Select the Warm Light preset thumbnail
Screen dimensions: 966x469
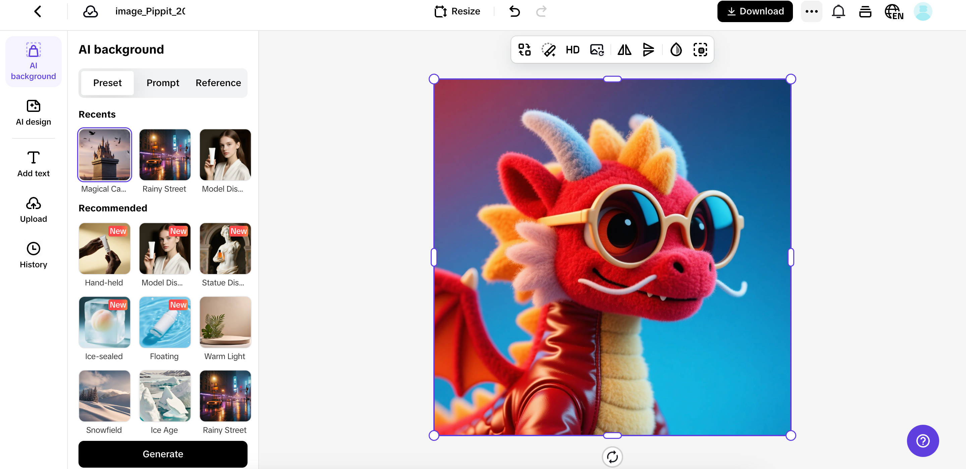pyautogui.click(x=225, y=322)
